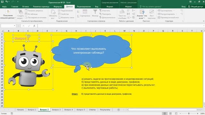
Task: Switch to the Рецензирование (Review) tab
Action: click(x=84, y=6)
